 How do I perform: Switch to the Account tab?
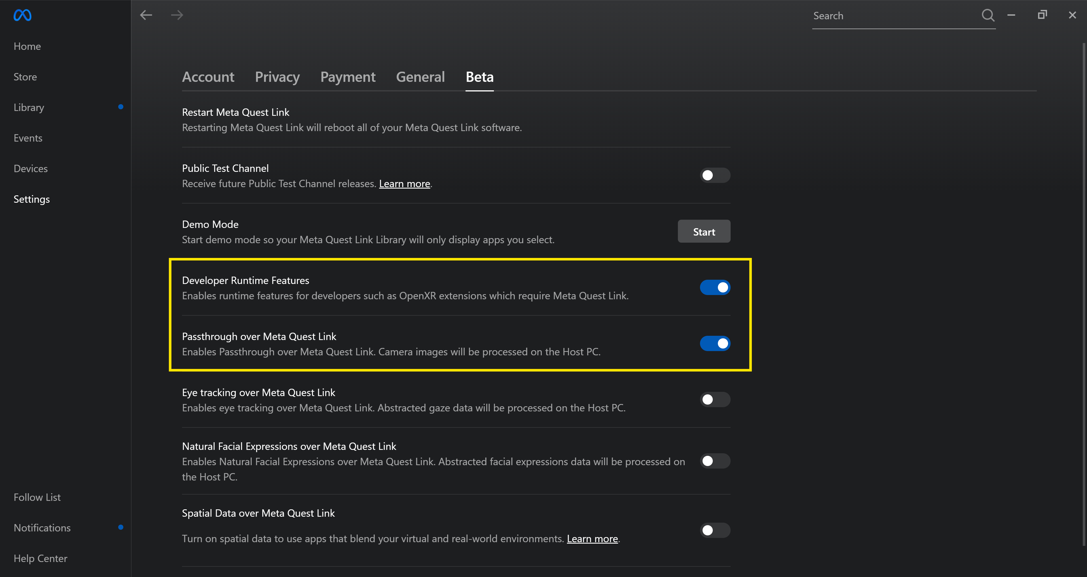(x=208, y=77)
